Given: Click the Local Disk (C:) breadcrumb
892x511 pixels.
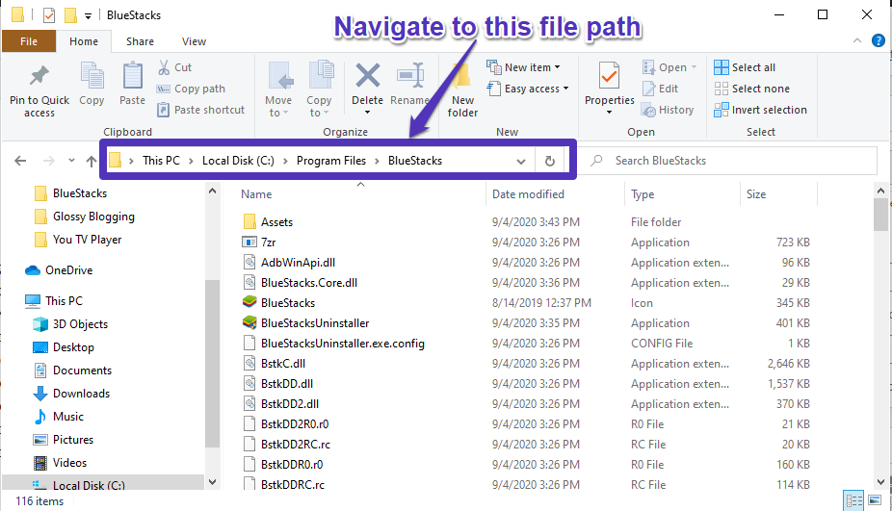Looking at the screenshot, I should pos(238,161).
